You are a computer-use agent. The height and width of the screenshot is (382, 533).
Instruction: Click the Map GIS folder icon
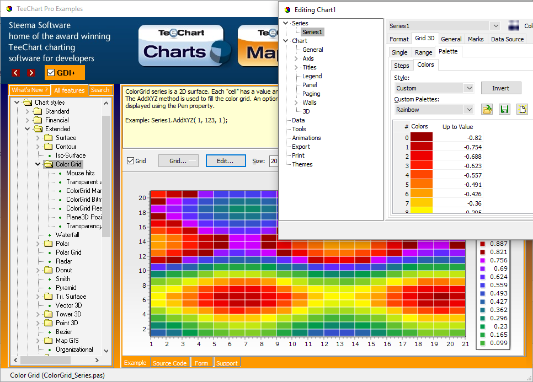(x=48, y=341)
